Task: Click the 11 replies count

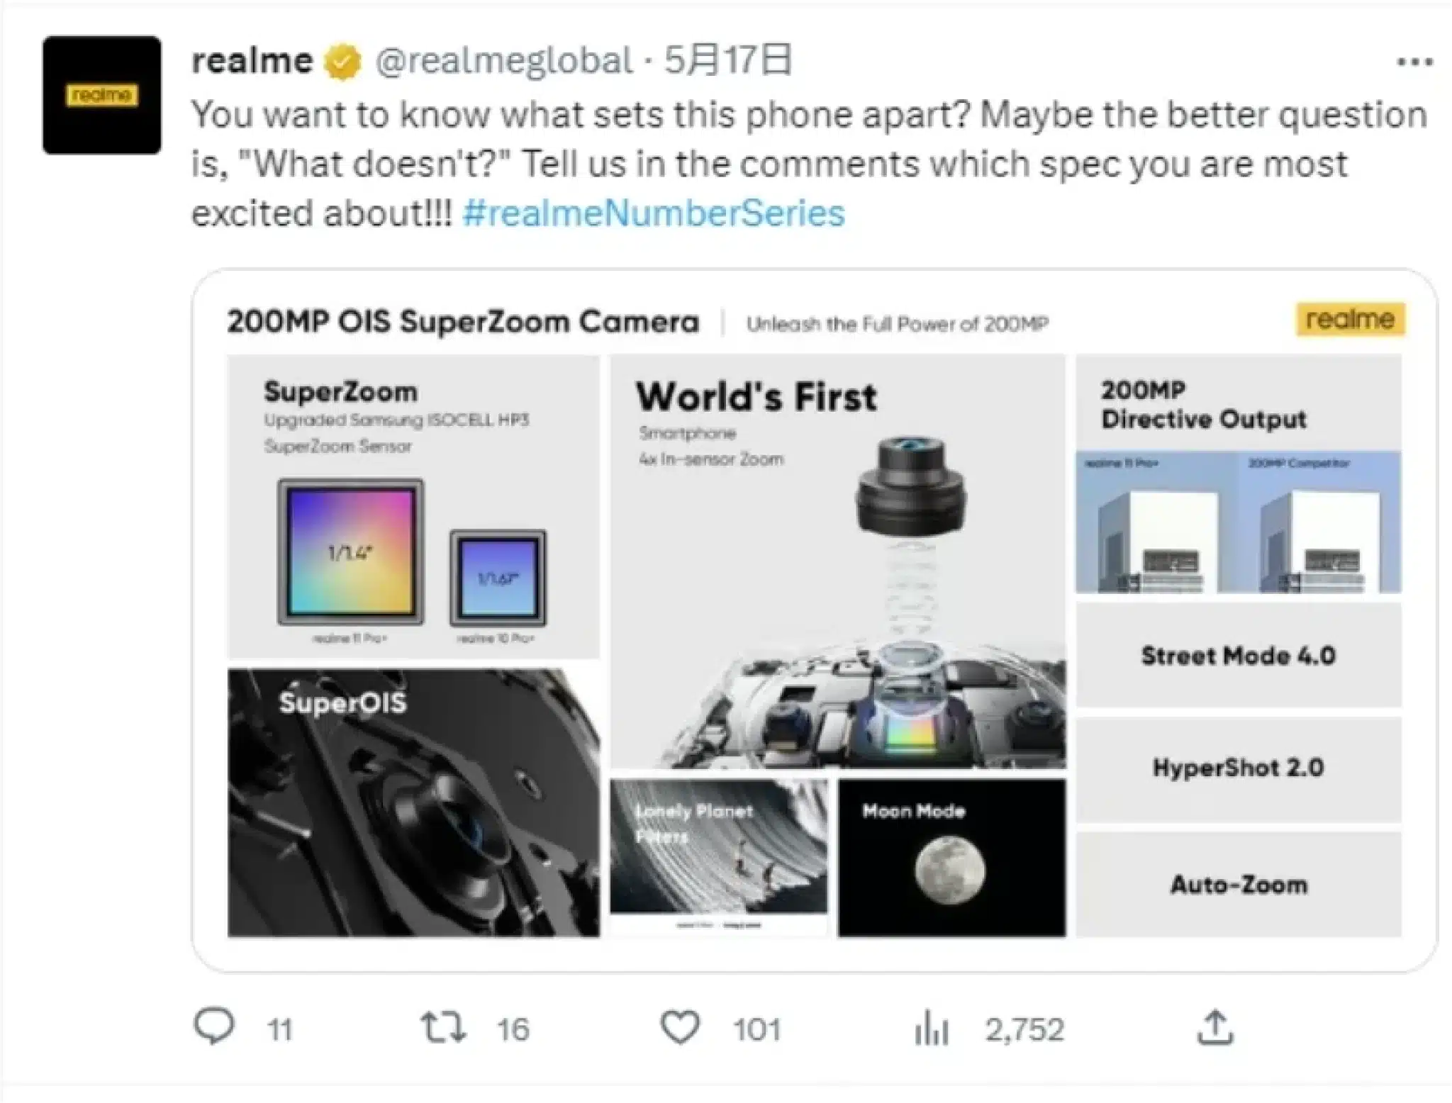Action: pos(279,1029)
